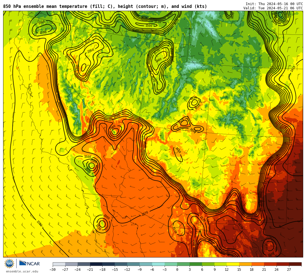This screenshot has width=306, height=275.
Task: Pick the 6 to 9 olive green swatch
Action: click(x=208, y=264)
